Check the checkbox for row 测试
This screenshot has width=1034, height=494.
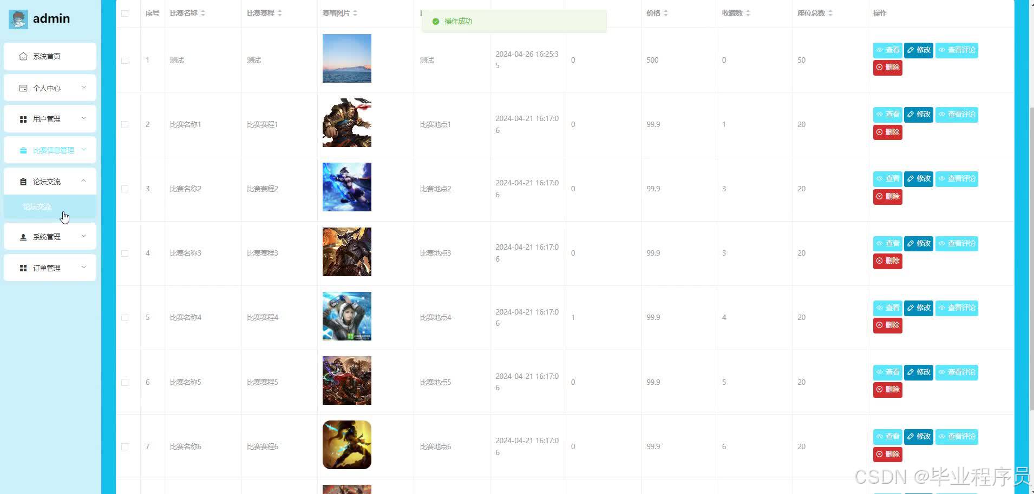coord(125,61)
